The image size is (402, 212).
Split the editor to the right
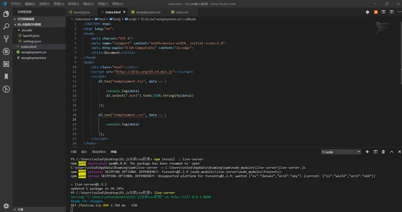[391, 12]
